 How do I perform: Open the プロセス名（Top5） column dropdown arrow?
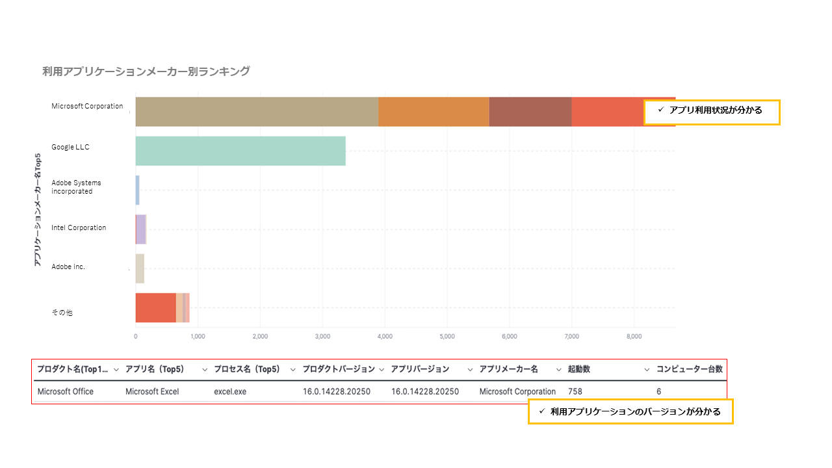(x=293, y=369)
